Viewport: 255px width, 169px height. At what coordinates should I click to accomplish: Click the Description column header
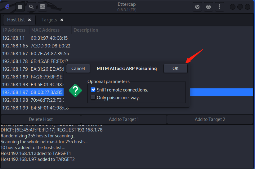(162, 30)
